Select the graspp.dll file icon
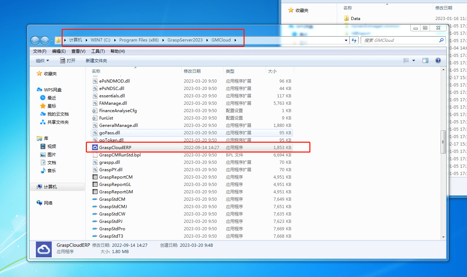Screen dimensions: 467x277 pyautogui.click(x=95, y=162)
